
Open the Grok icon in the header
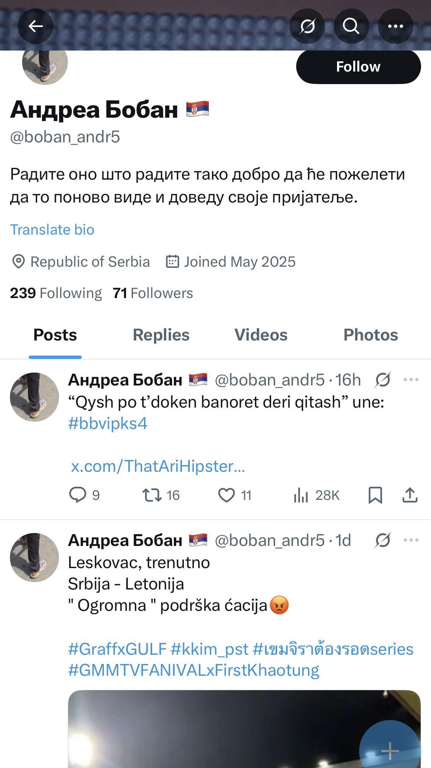(x=307, y=26)
